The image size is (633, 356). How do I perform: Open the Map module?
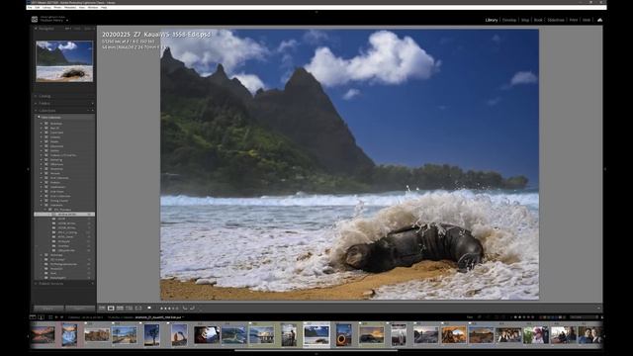click(525, 20)
